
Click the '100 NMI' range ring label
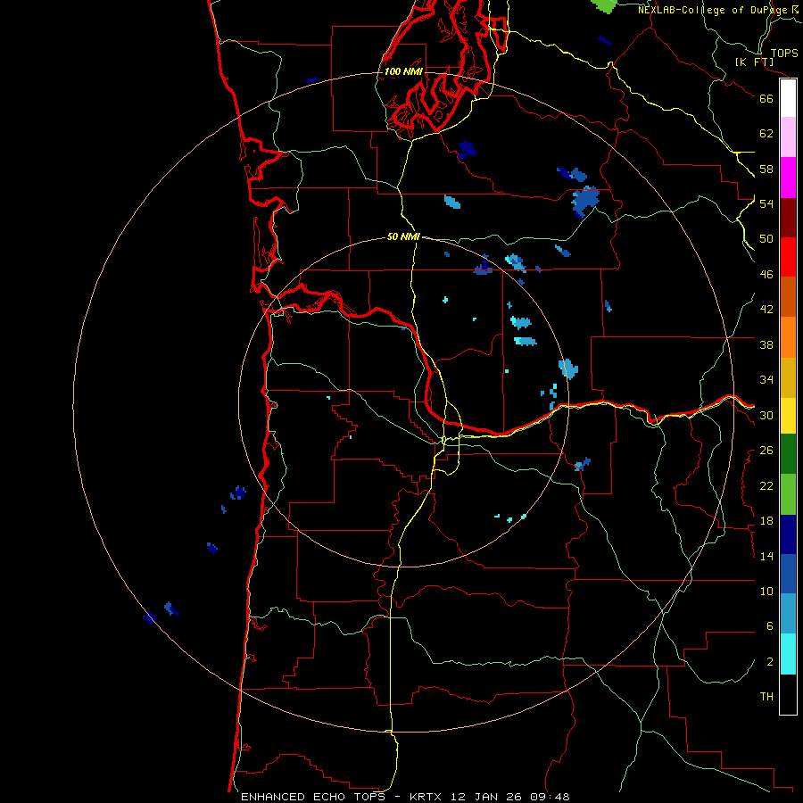point(403,71)
